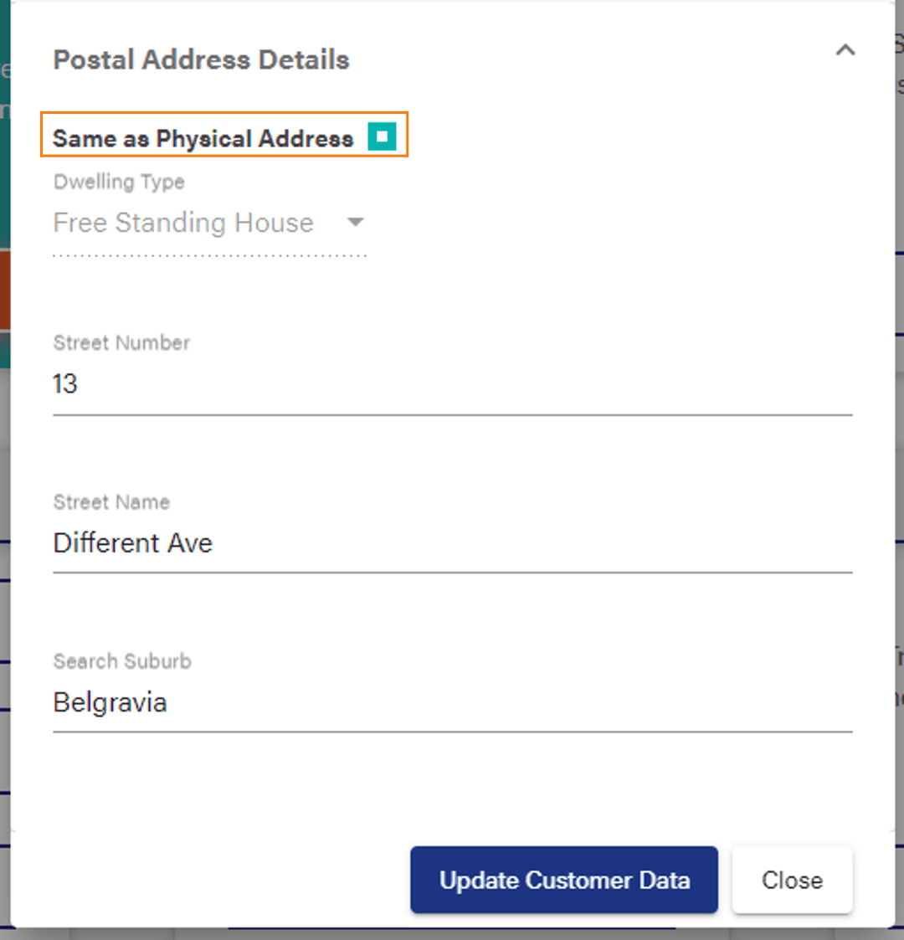This screenshot has width=904, height=940.
Task: Click the Postal Address Details heading
Action: point(201,59)
